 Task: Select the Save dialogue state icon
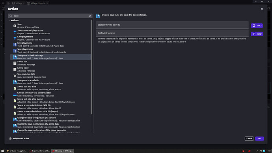(15, 76)
